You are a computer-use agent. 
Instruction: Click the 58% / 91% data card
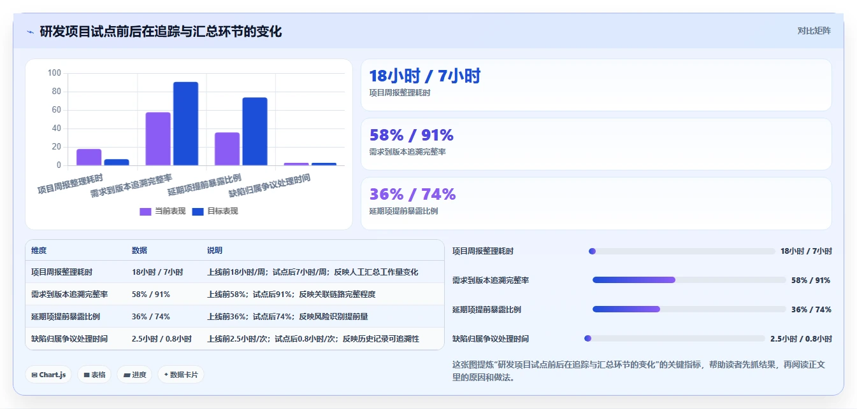click(x=596, y=144)
